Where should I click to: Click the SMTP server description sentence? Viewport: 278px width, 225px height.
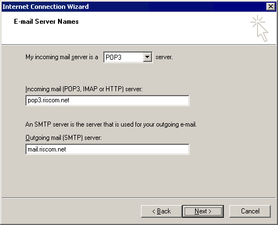tap(111, 124)
